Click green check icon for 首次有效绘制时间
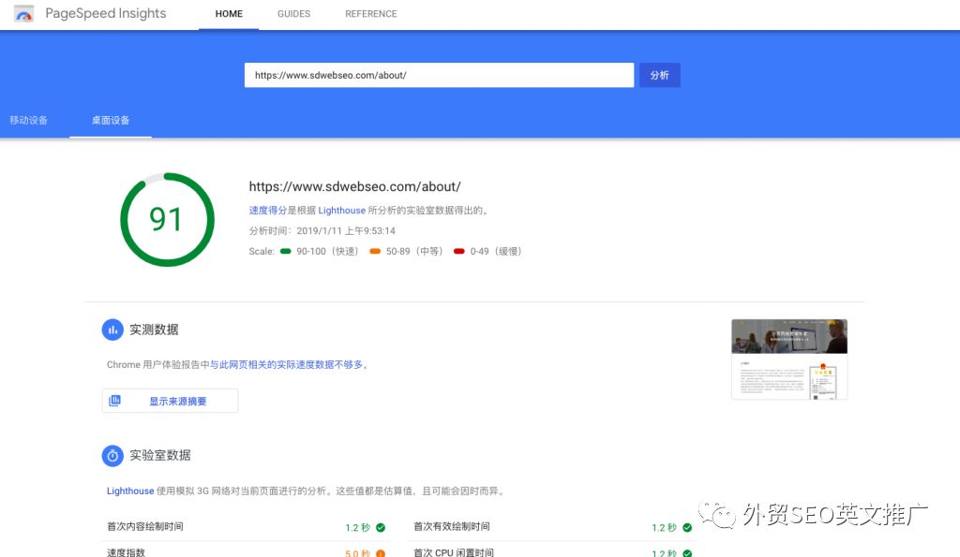Image resolution: width=960 pixels, height=557 pixels. pyautogui.click(x=687, y=527)
